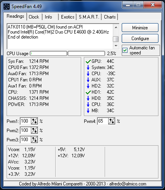This screenshot has height=190, width=165.
Task: Click the blue down arrow beside MB 34C
Action: point(88,111)
